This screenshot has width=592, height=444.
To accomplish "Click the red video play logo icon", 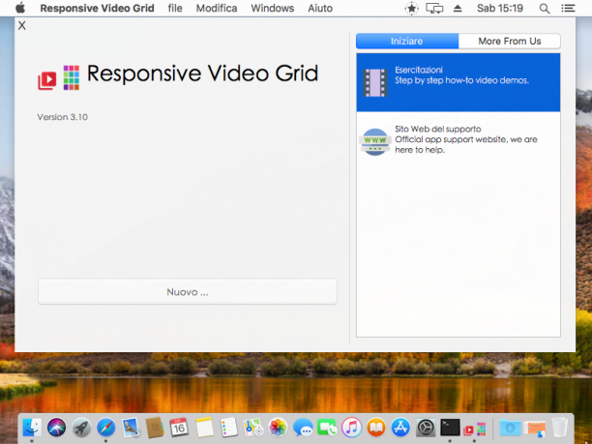I will pyautogui.click(x=47, y=80).
